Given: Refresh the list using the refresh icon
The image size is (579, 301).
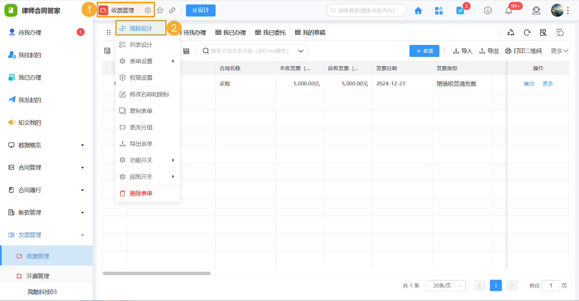Looking at the screenshot, I should pyautogui.click(x=526, y=32).
